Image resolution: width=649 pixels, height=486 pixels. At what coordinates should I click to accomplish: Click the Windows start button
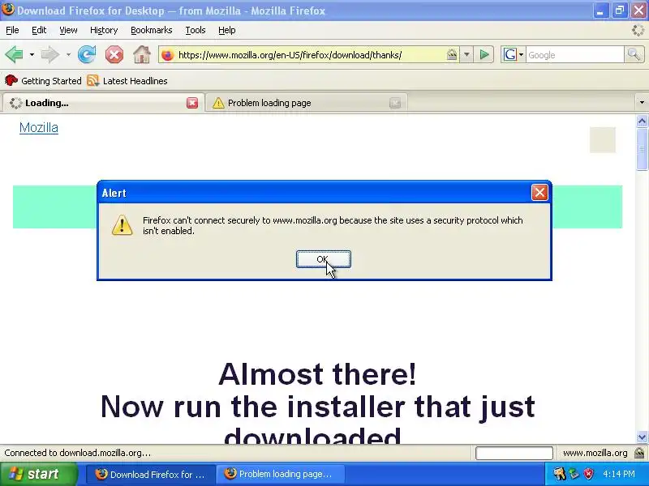(x=38, y=474)
